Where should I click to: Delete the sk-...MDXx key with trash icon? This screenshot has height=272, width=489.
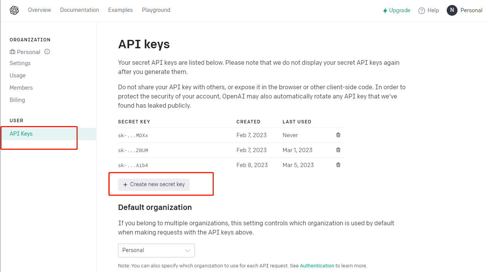click(338, 135)
